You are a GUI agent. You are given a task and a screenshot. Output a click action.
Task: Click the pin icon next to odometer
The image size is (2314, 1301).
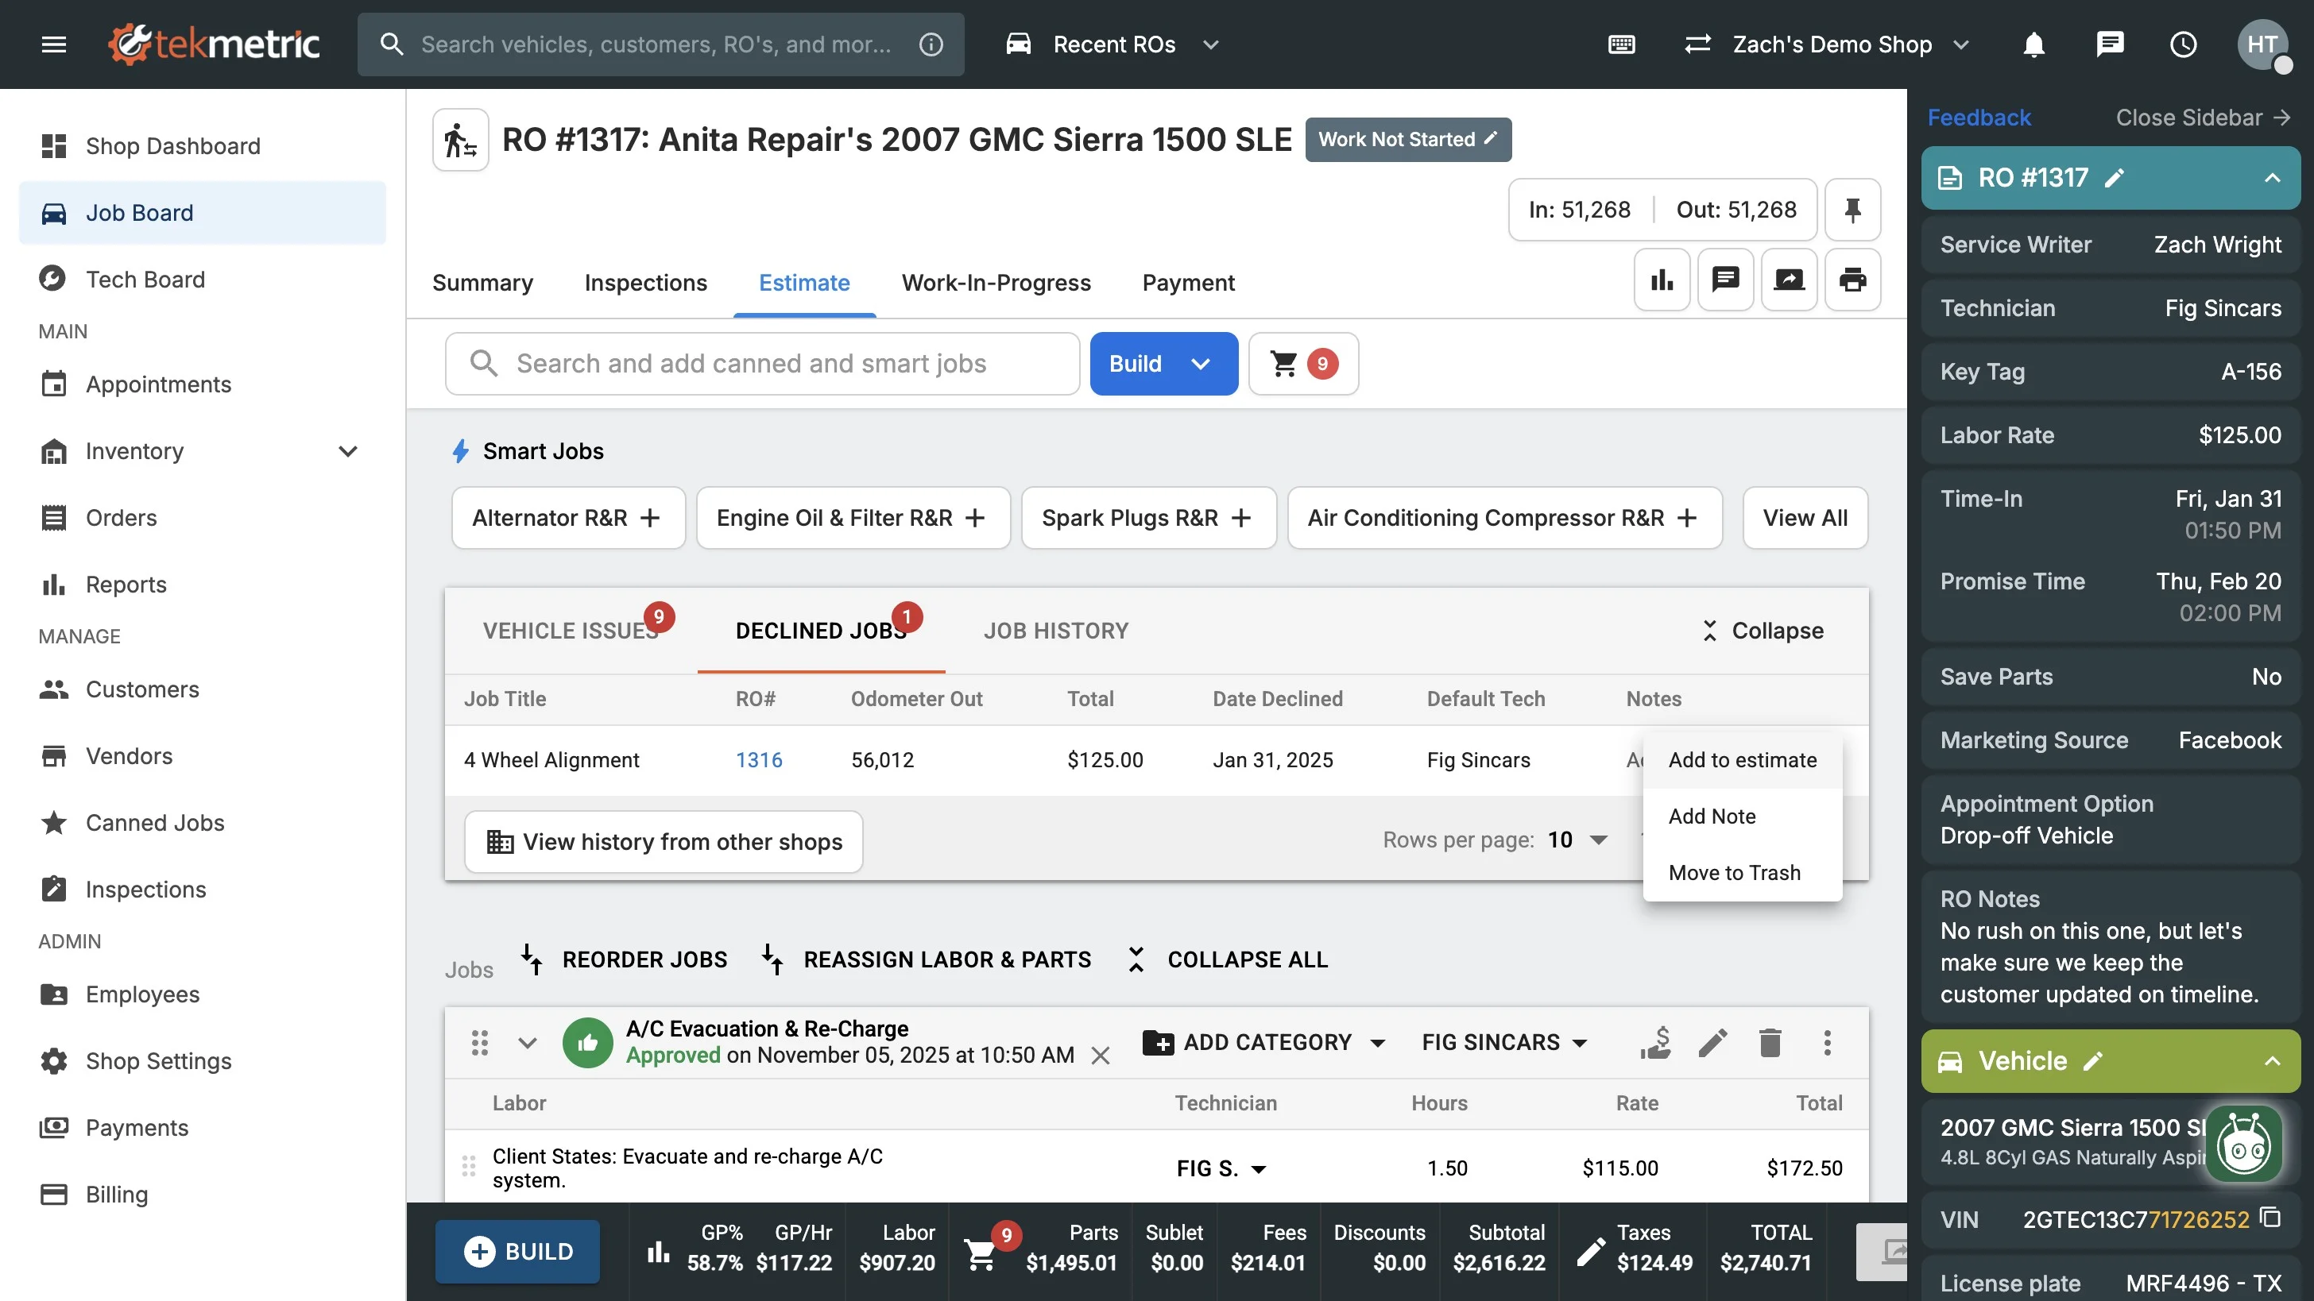[x=1852, y=210]
